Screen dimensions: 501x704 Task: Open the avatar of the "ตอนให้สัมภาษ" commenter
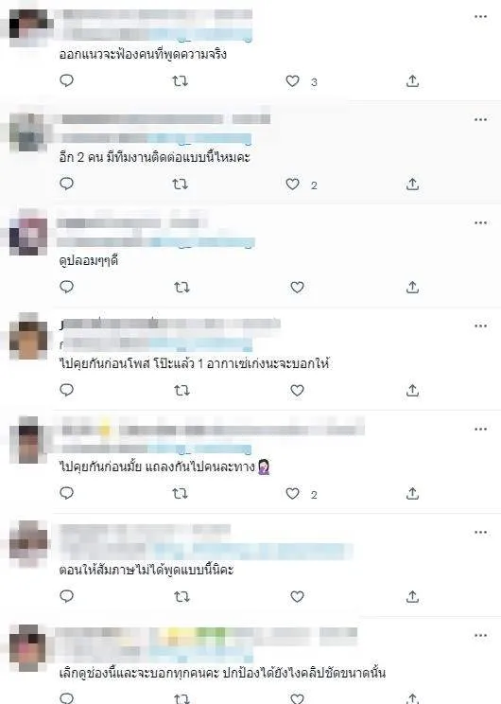pyautogui.click(x=28, y=544)
